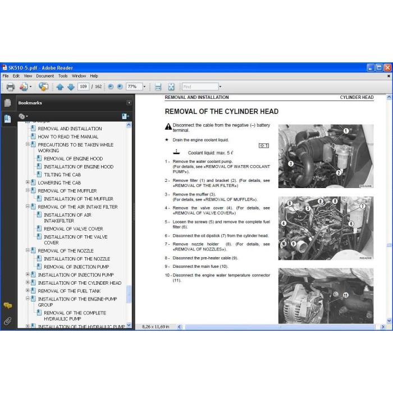Click the zoom in round button
This screenshot has width=393, height=393.
(120, 86)
